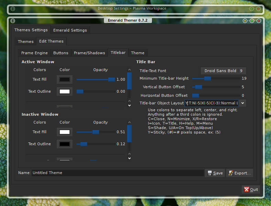The width and height of the screenshot is (271, 206).
Task: Click Inactive Window list bottom down arrow
Action: [x=129, y=158]
